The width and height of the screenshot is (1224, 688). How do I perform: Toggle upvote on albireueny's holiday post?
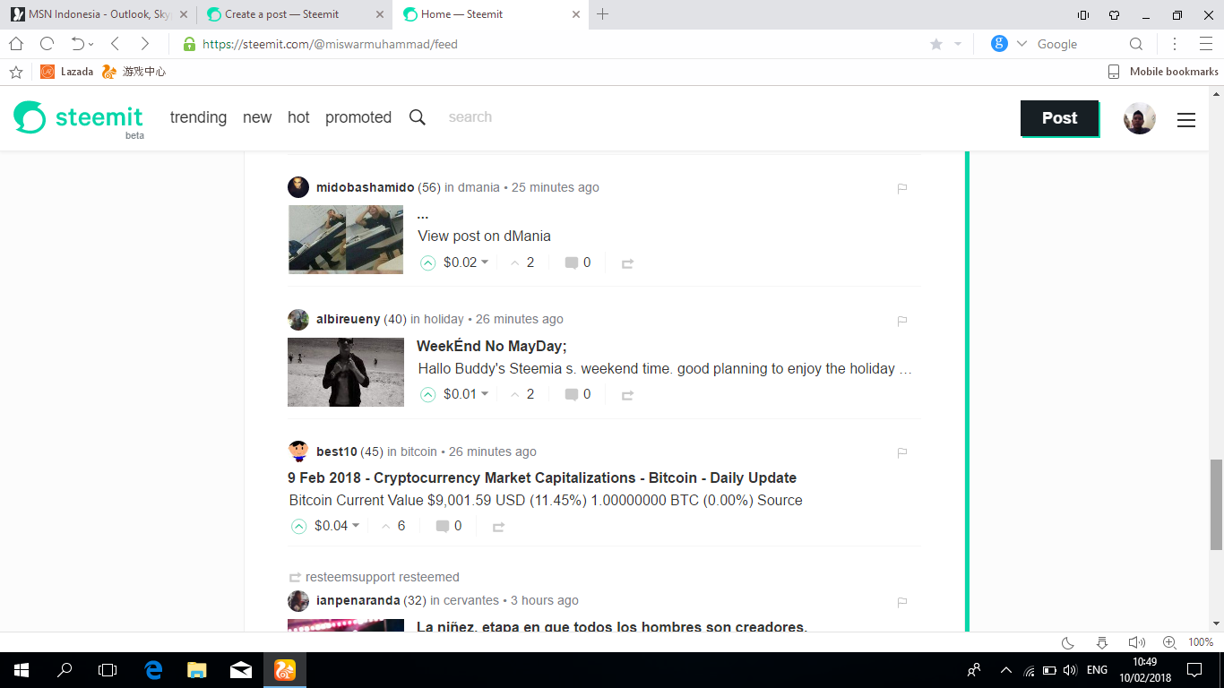click(x=427, y=394)
